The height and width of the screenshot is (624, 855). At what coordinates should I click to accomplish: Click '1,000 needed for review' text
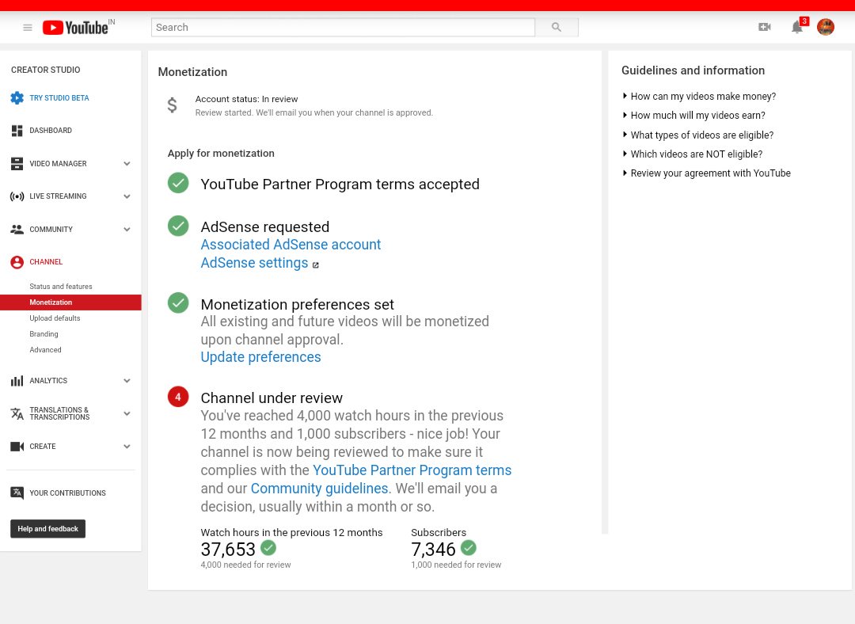click(x=457, y=565)
